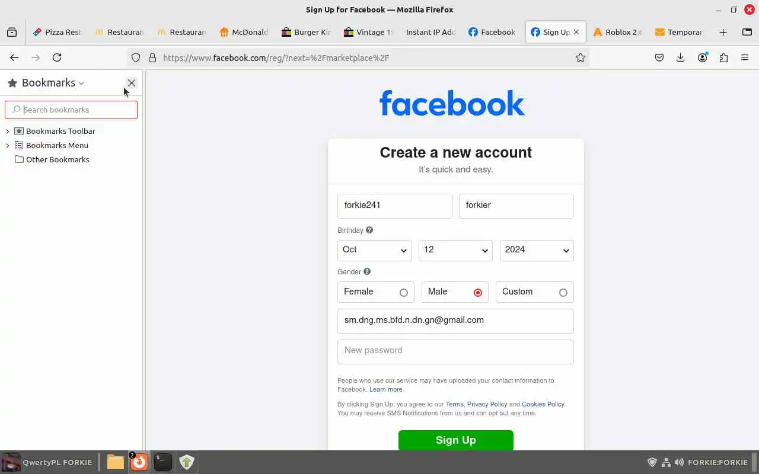
Task: Reload the page with the refresh icon
Action: (x=57, y=57)
